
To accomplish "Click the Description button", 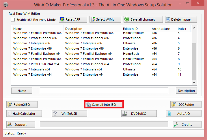I will pyautogui.click(x=186, y=91).
